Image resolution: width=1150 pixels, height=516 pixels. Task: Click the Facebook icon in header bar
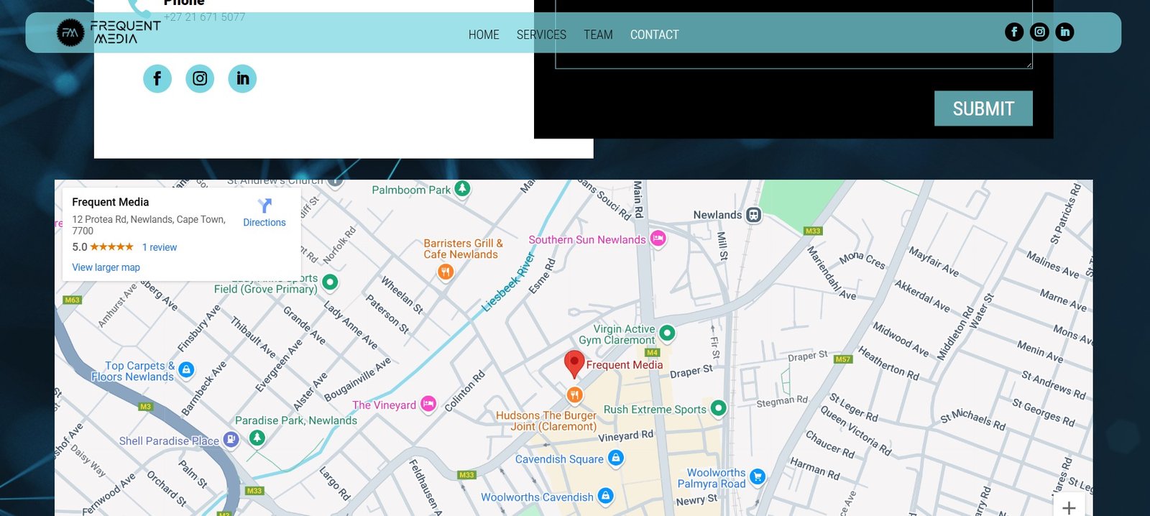[x=1013, y=32]
